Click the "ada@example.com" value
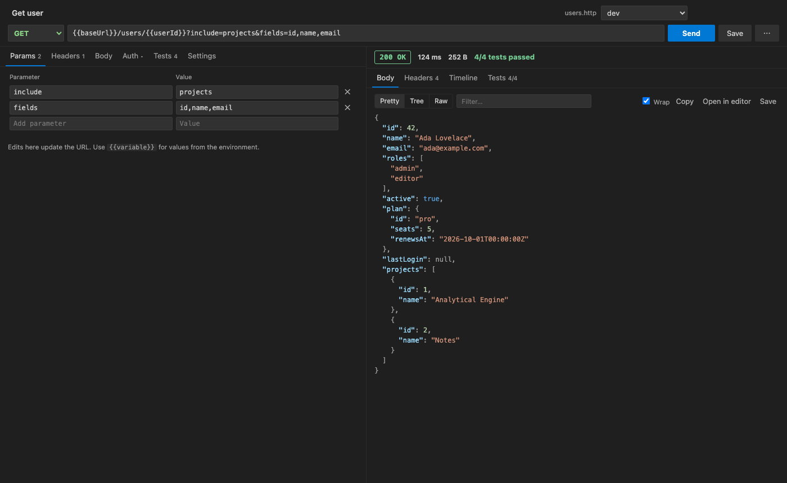The image size is (787, 483). [x=453, y=148]
